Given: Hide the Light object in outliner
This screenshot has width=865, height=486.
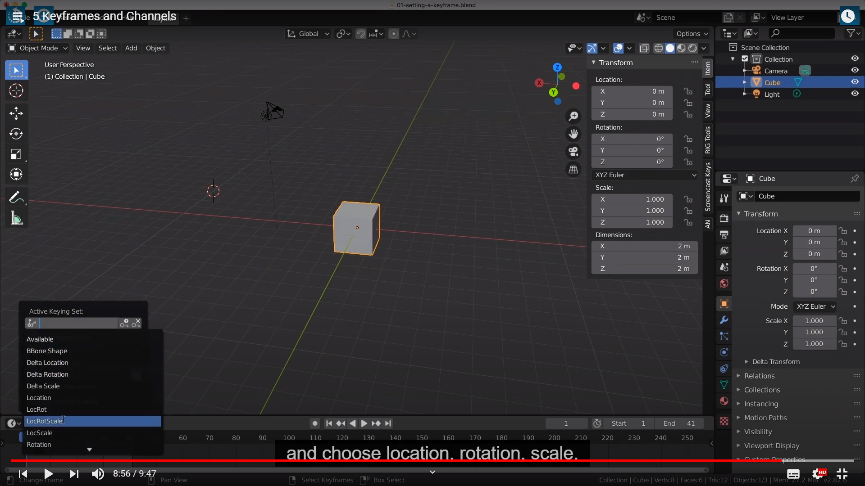Looking at the screenshot, I should tap(855, 94).
